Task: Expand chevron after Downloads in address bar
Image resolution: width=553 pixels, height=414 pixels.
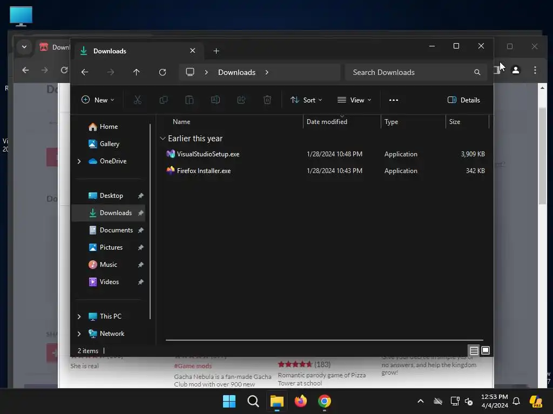Action: [267, 72]
